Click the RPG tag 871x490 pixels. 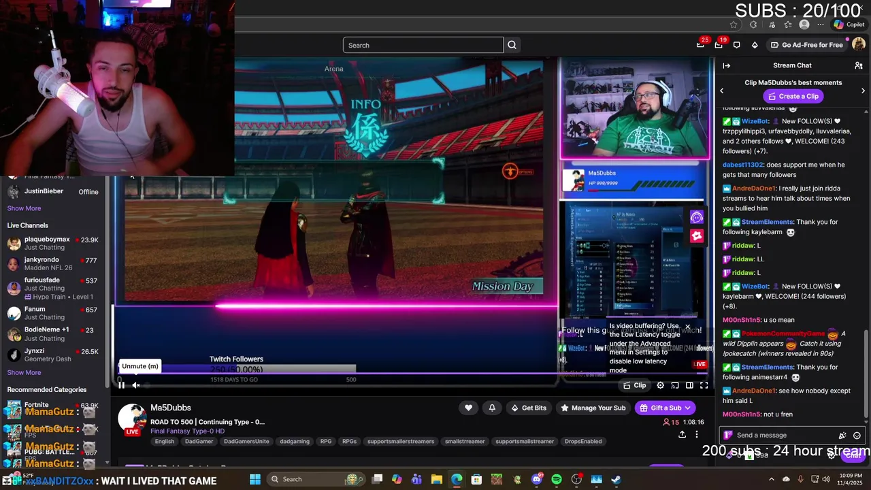click(326, 441)
